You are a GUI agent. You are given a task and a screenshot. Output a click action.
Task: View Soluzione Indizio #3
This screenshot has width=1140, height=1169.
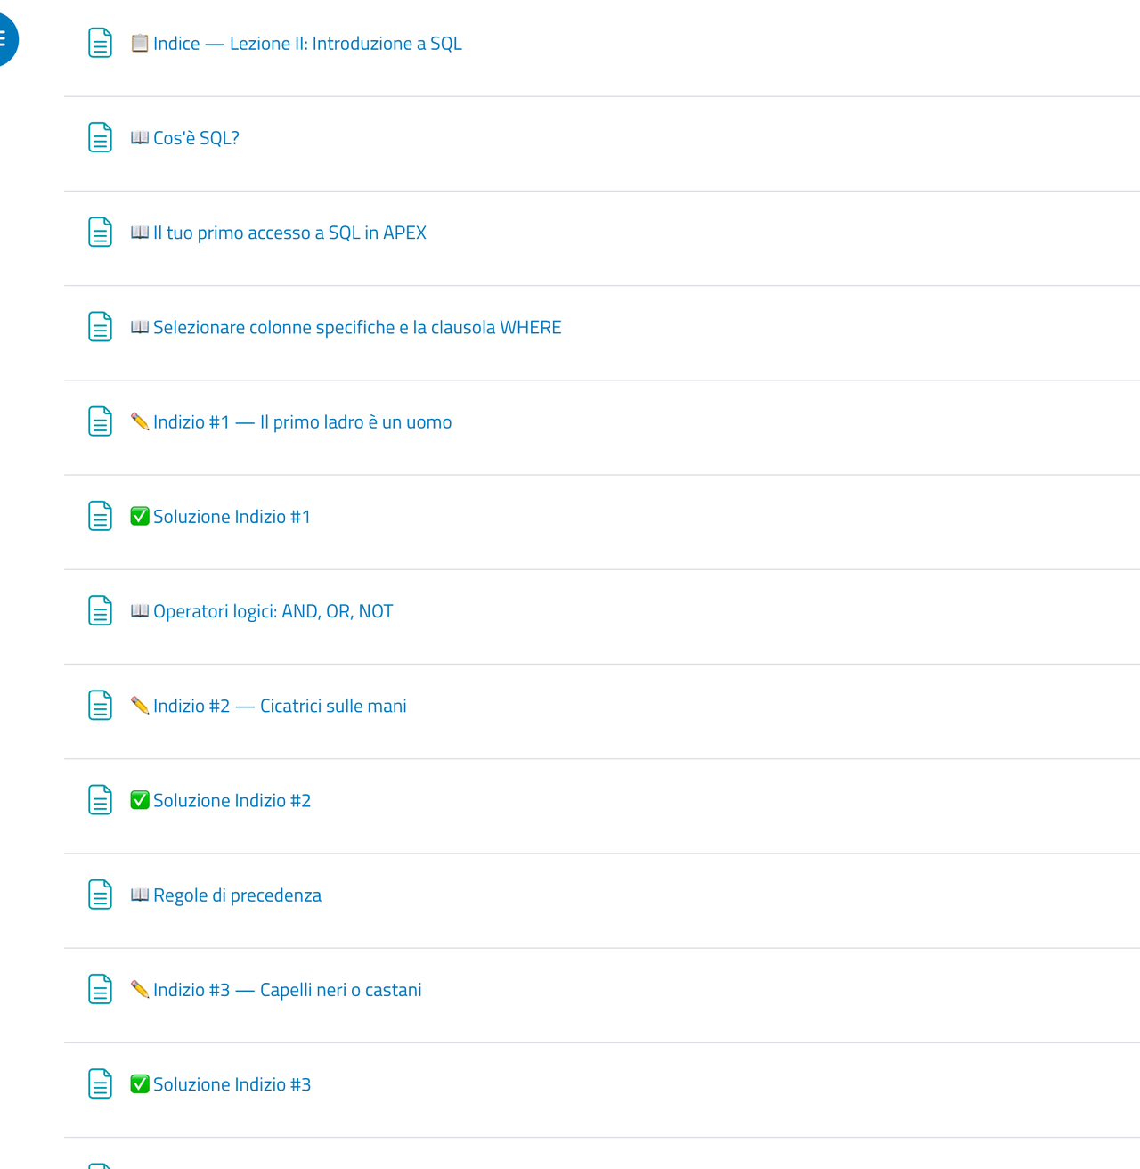pyautogui.click(x=221, y=1084)
